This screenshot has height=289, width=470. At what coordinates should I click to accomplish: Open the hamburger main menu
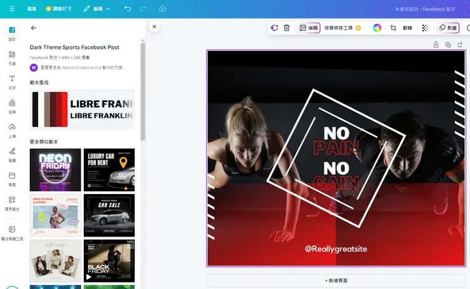click(x=12, y=9)
